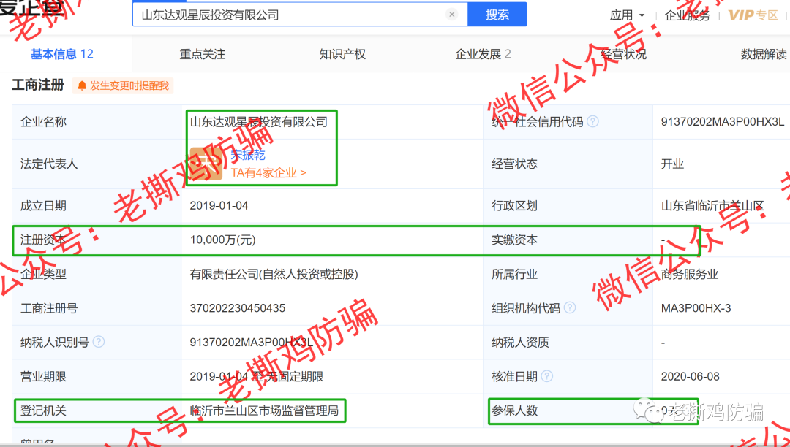View the TA有4家企业 link

pos(268,172)
